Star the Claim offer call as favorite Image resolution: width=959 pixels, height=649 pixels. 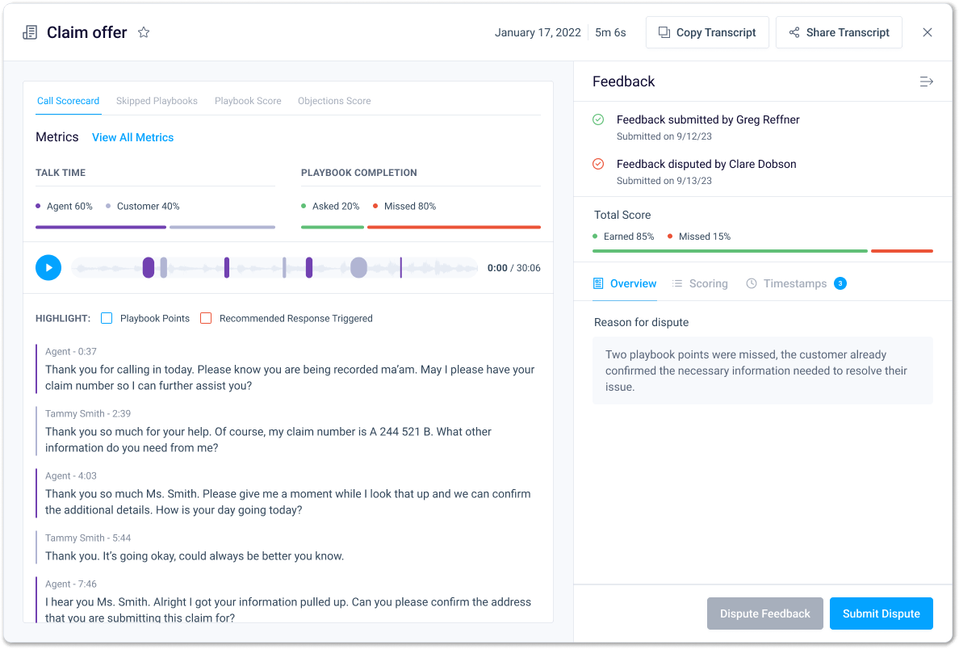pos(144,32)
